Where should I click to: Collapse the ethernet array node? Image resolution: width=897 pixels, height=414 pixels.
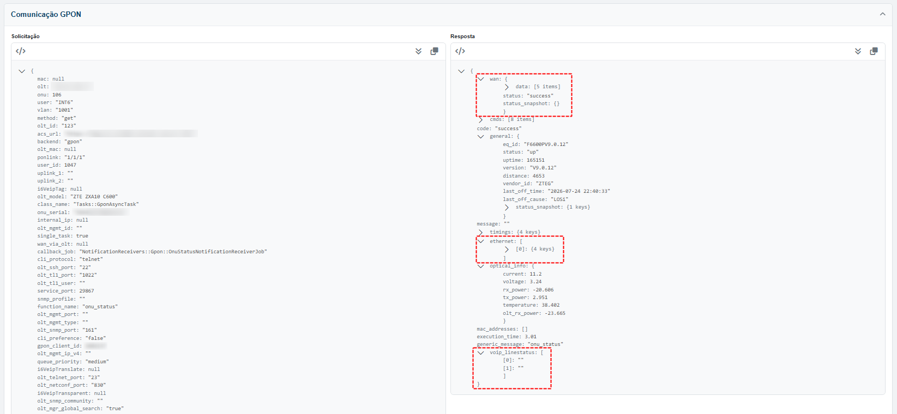[x=481, y=241]
